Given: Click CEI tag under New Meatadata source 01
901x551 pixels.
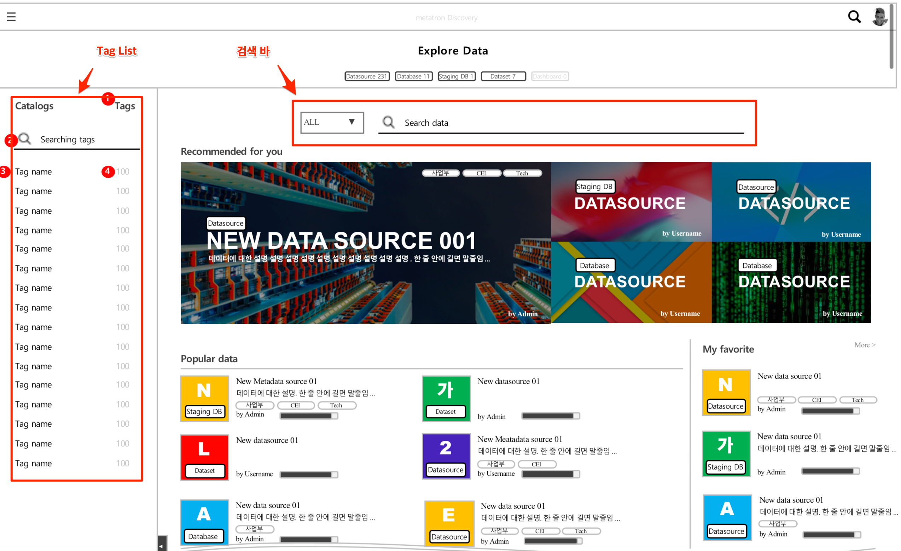Looking at the screenshot, I should tap(537, 464).
